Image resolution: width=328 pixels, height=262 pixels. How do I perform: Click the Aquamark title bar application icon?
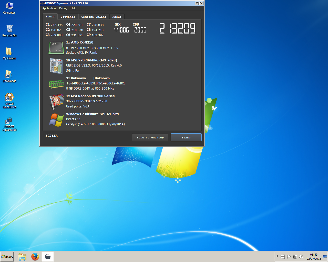tap(42, 3)
